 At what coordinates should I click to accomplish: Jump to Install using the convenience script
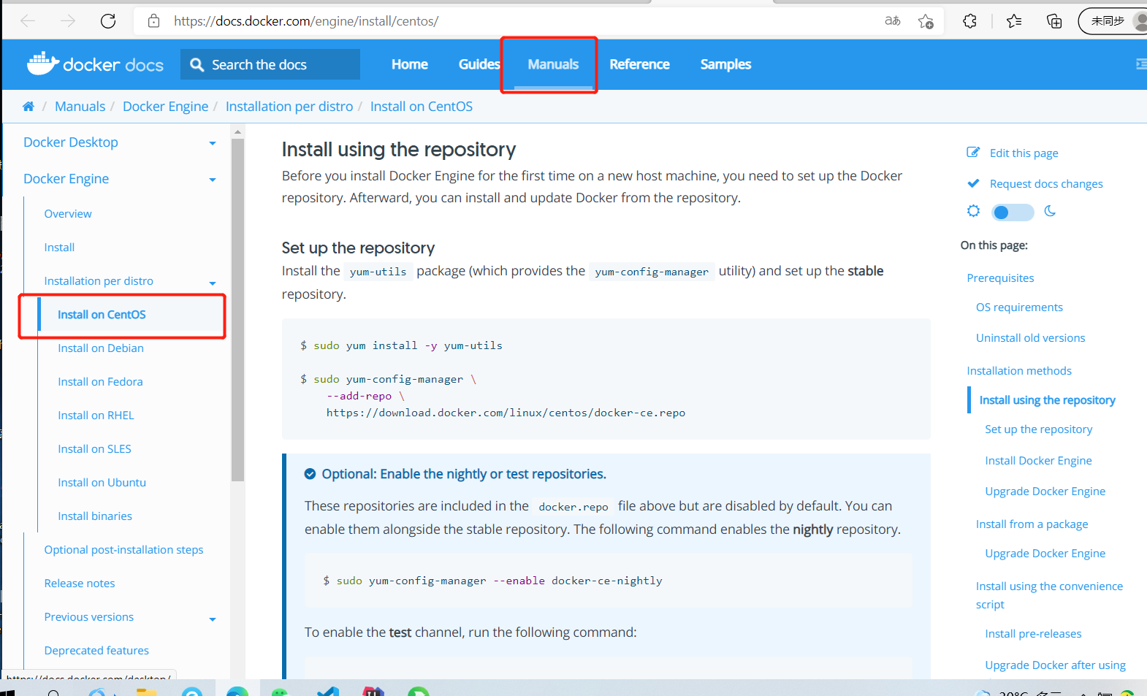pos(1049,595)
